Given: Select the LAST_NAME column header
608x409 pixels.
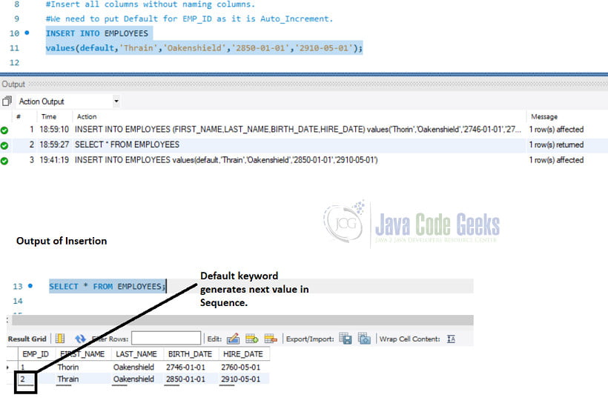Looking at the screenshot, I should 136,354.
